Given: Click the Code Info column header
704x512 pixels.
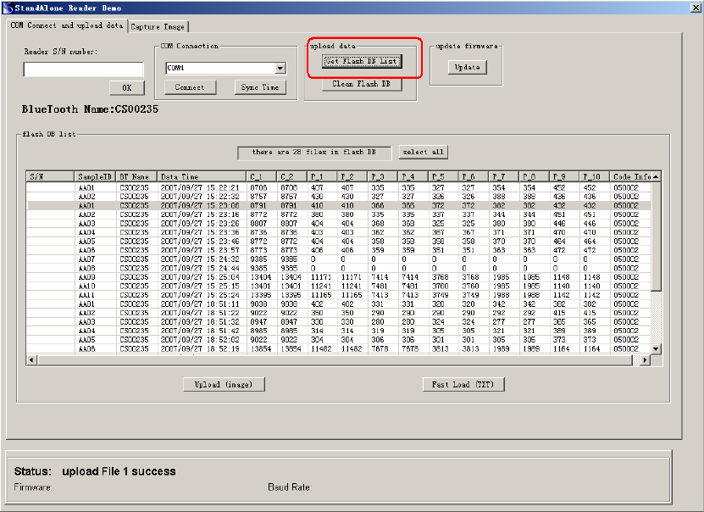Looking at the screenshot, I should [x=631, y=176].
